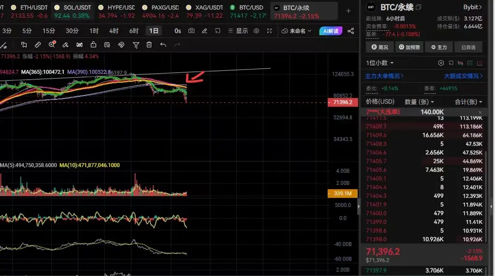
Task: Open order book settings hexagon icon
Action: click(441, 63)
